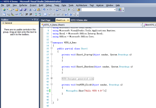
Task: Collapse the General toolbox group
Action: [x=3, y=23]
